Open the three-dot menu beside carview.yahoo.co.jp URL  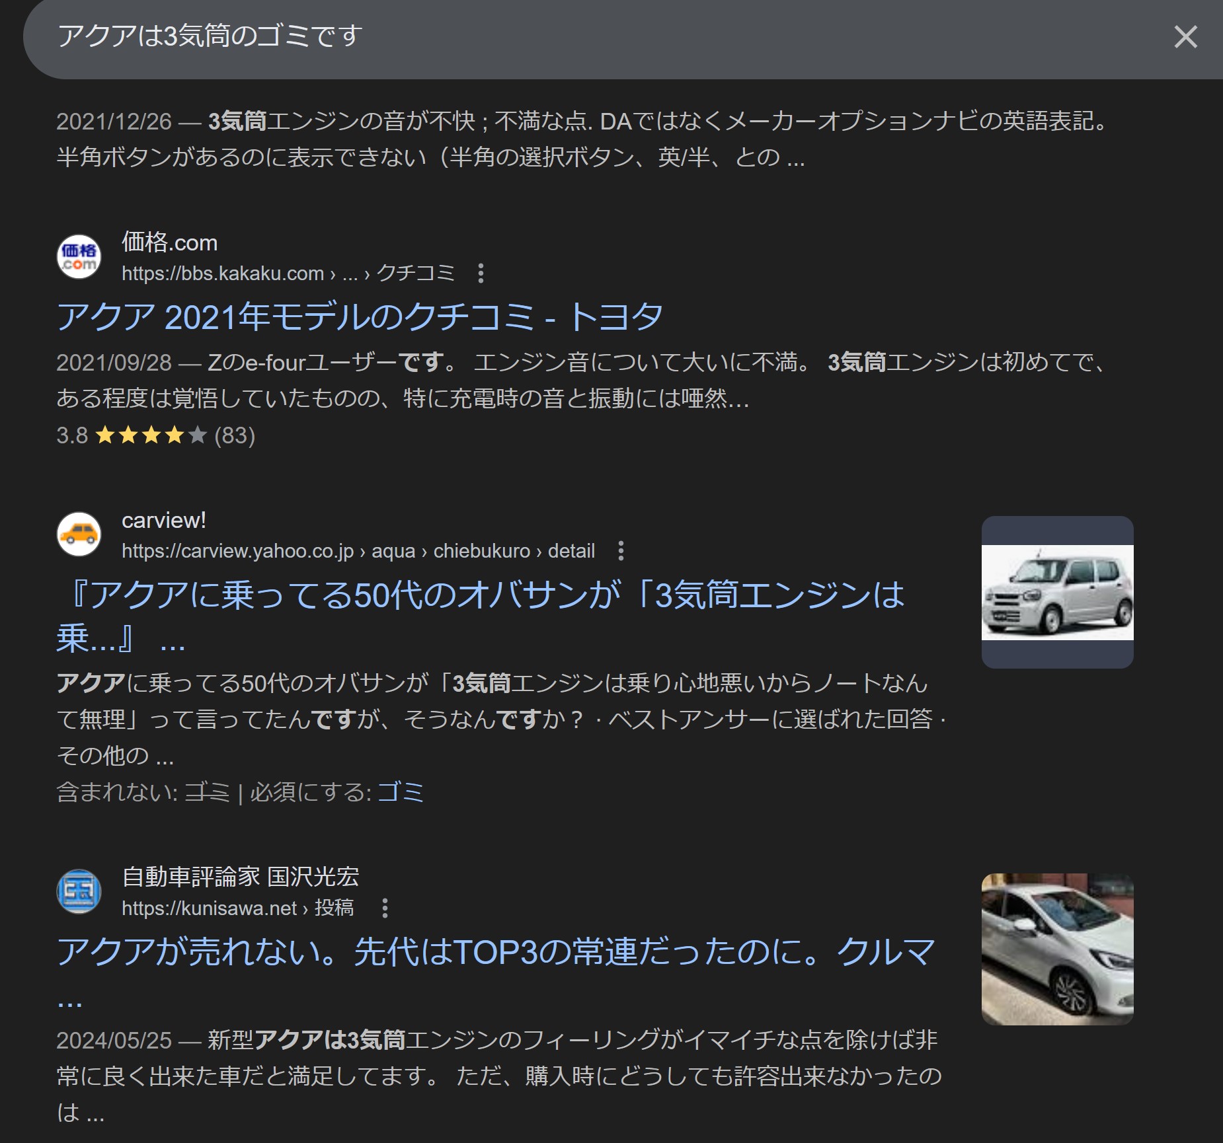pyautogui.click(x=620, y=551)
